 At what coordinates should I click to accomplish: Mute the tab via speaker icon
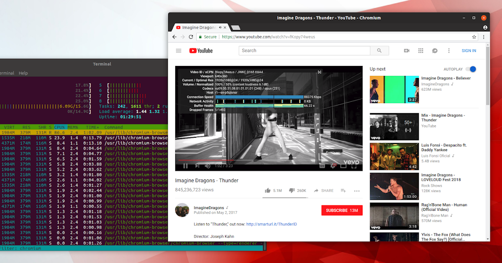220,28
